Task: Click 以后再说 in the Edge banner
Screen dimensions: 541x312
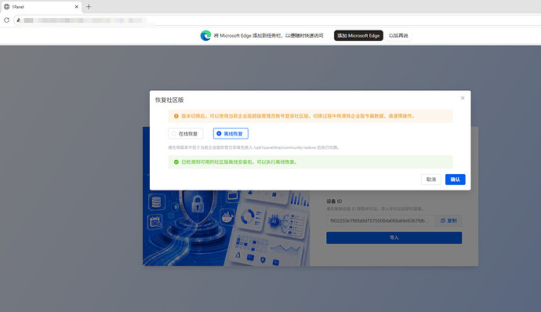Action: tap(398, 35)
